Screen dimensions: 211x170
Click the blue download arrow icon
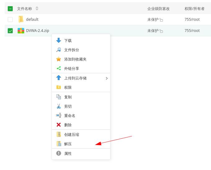coord(59,40)
